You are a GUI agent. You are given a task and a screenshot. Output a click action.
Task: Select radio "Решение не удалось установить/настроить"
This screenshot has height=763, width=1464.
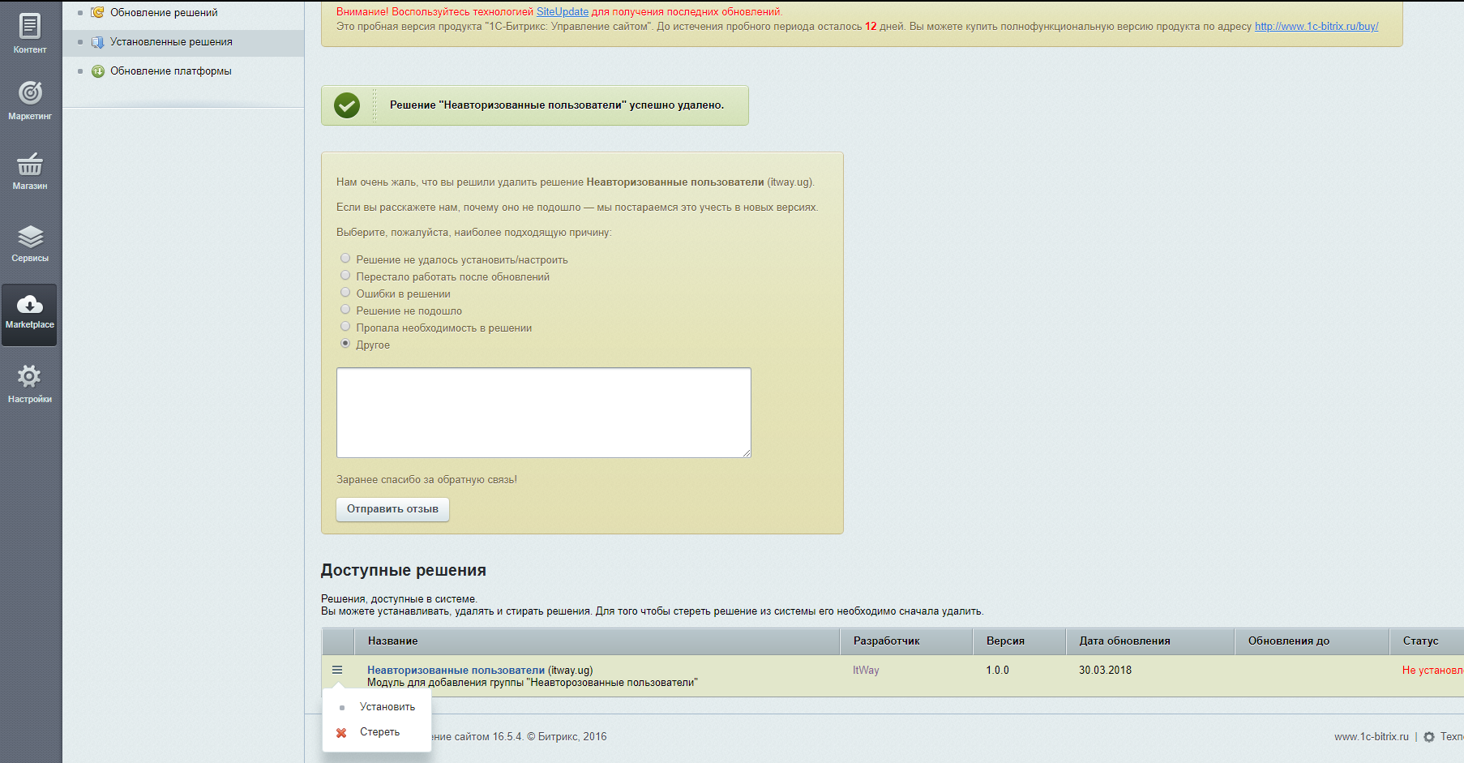click(345, 259)
